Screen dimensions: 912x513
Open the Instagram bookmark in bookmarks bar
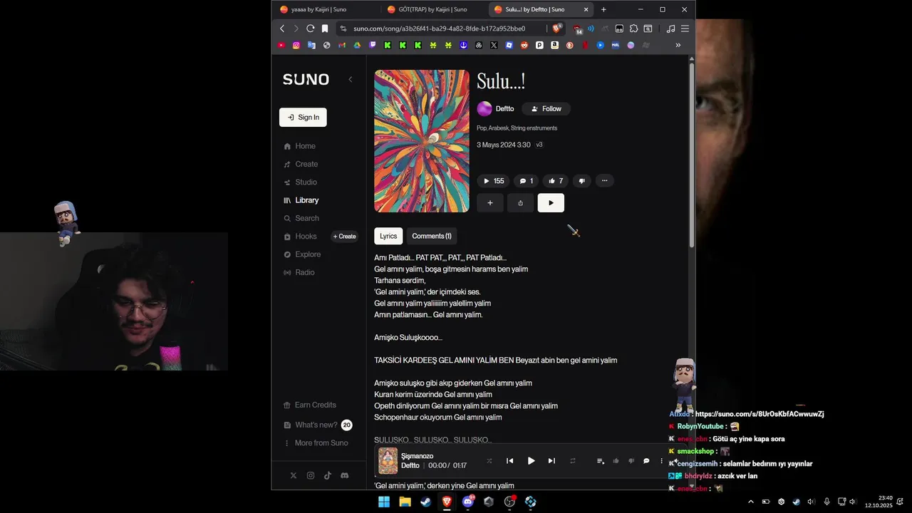tap(296, 45)
